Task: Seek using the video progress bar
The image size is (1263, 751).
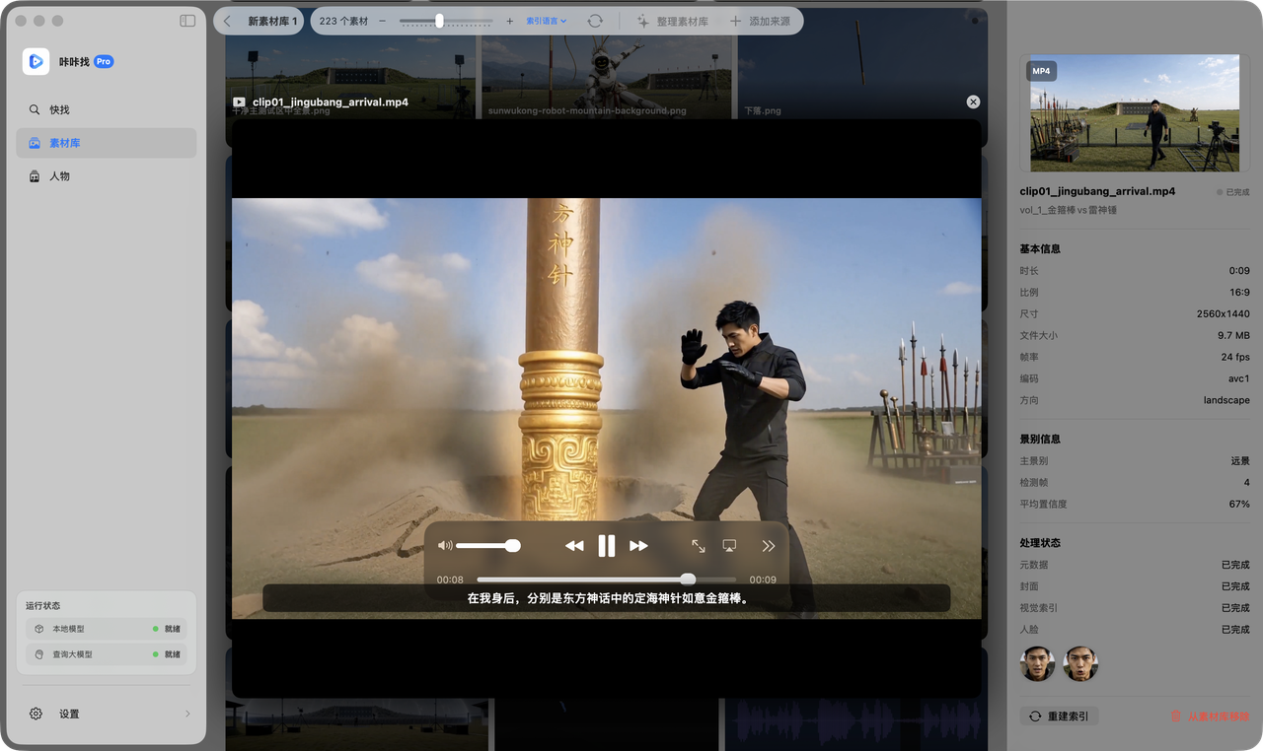Action: (x=606, y=580)
